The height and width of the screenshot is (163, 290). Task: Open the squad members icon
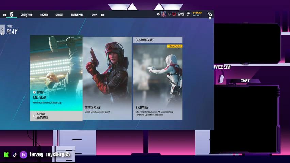tap(188, 14)
